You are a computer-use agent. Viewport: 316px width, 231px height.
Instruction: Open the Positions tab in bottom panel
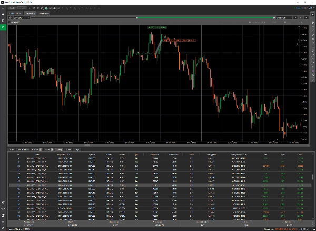coord(36,150)
